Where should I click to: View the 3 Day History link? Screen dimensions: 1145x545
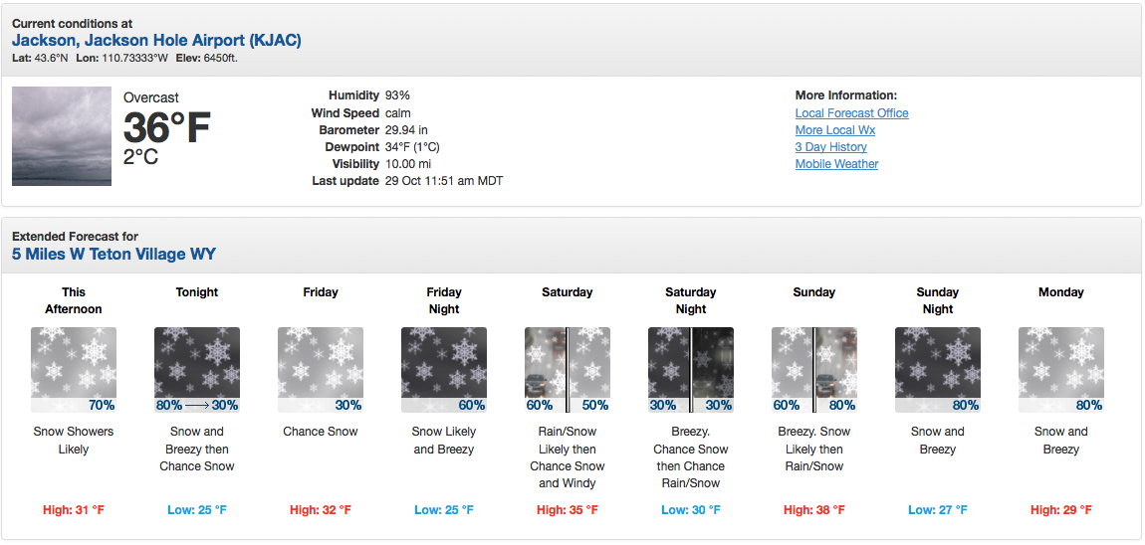click(831, 146)
